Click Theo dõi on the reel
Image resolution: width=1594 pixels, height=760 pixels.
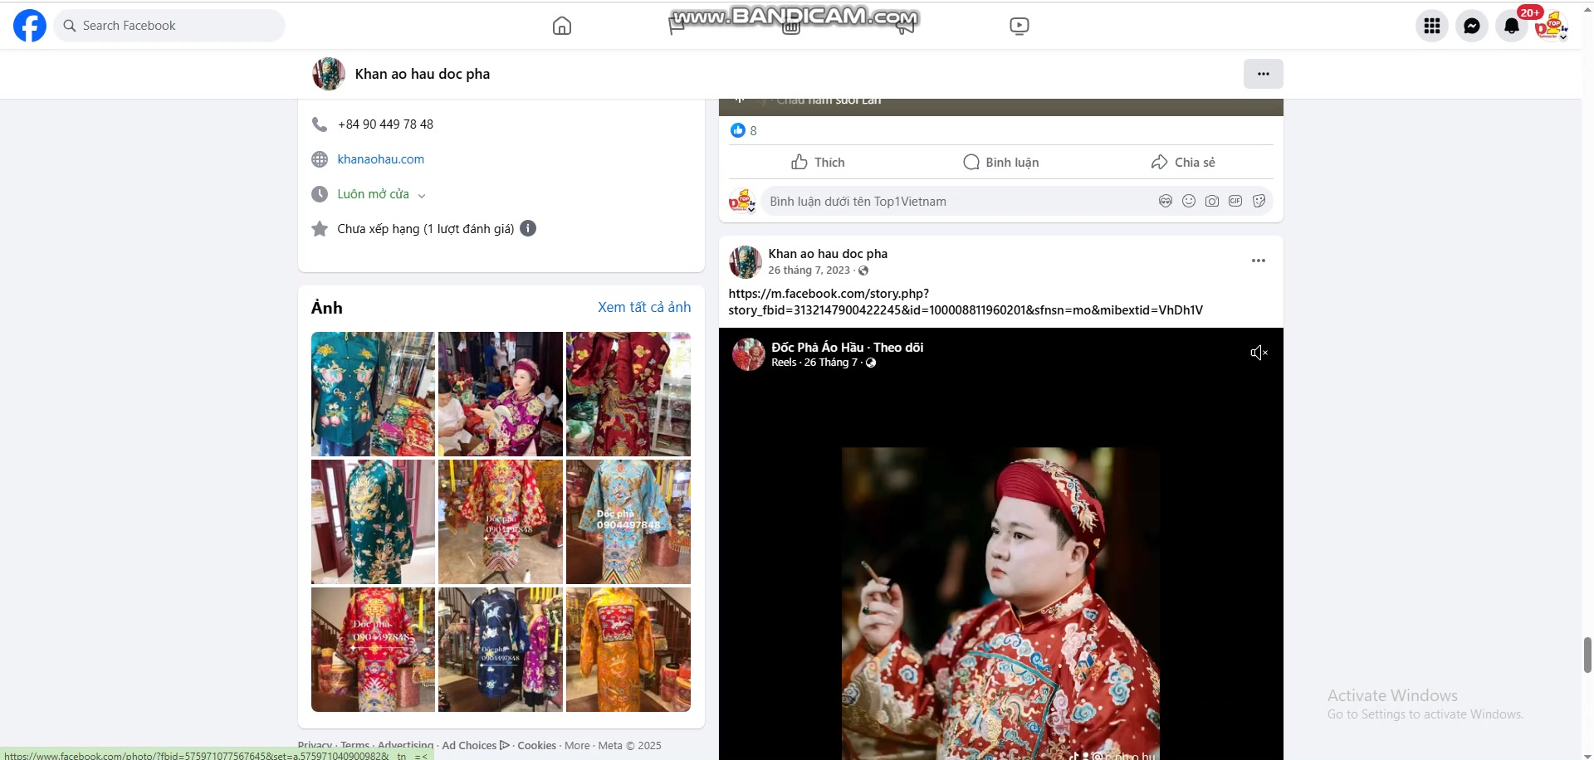pyautogui.click(x=898, y=348)
